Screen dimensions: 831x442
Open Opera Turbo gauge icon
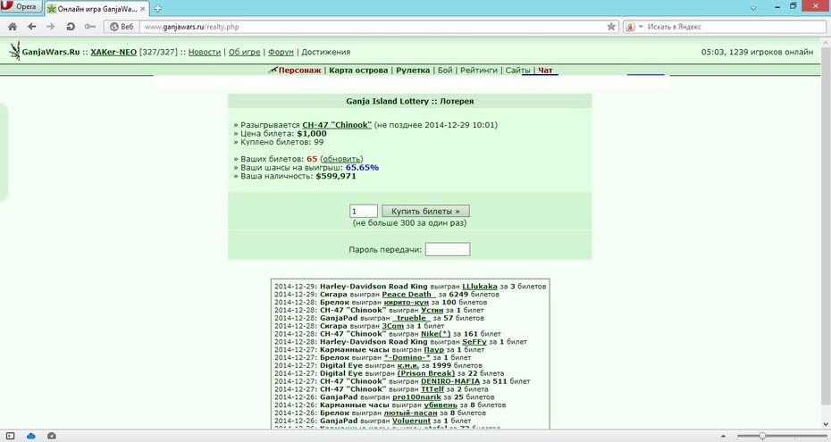click(x=52, y=436)
